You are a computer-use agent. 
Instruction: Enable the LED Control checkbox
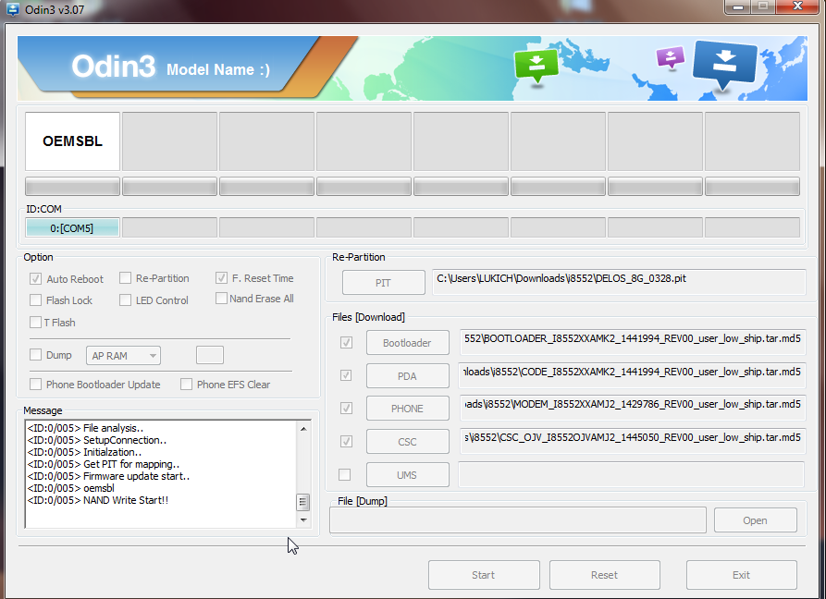tap(125, 300)
